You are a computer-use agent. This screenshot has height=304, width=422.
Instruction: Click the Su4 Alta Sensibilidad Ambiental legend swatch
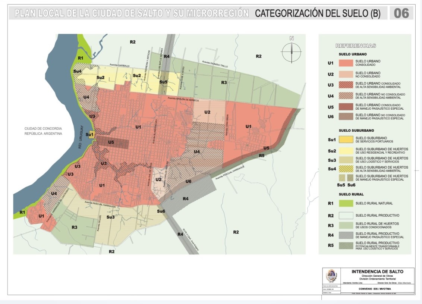[x=346, y=169]
